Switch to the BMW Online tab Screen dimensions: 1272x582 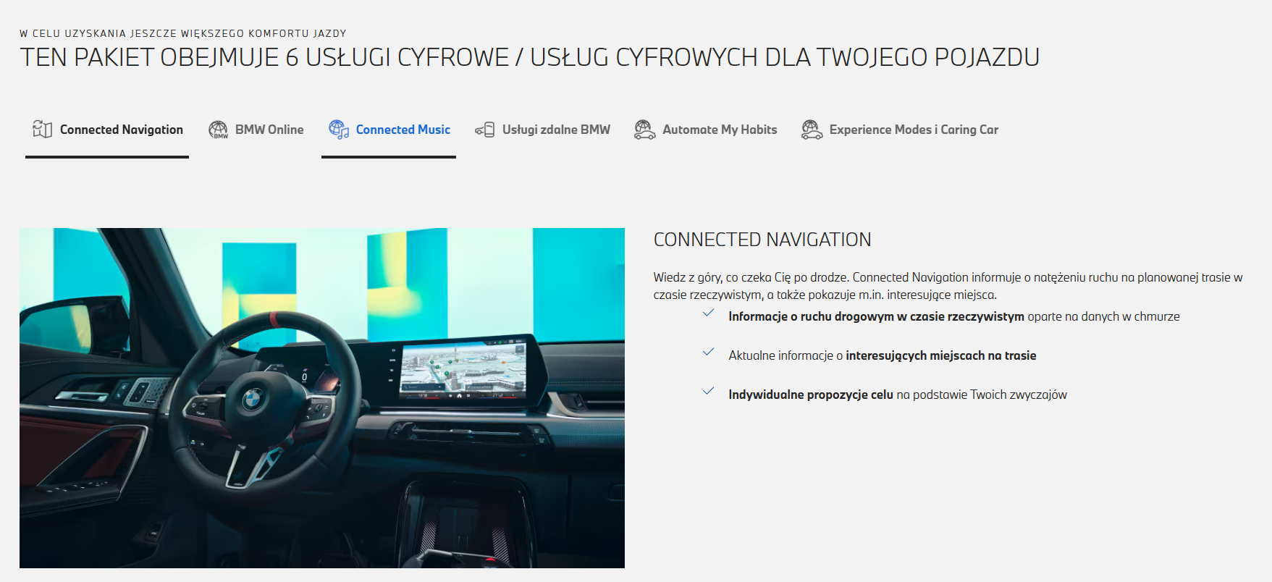(256, 130)
